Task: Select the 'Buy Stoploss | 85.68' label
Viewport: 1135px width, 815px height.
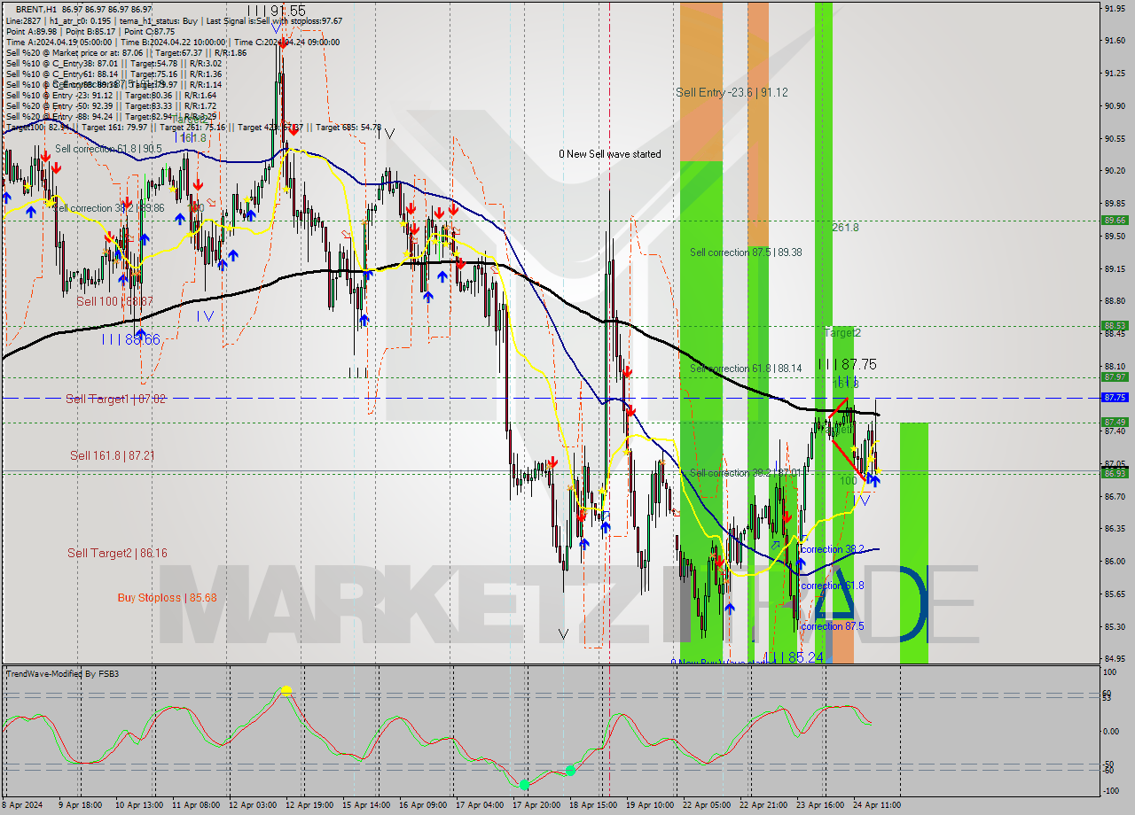Action: click(x=167, y=597)
